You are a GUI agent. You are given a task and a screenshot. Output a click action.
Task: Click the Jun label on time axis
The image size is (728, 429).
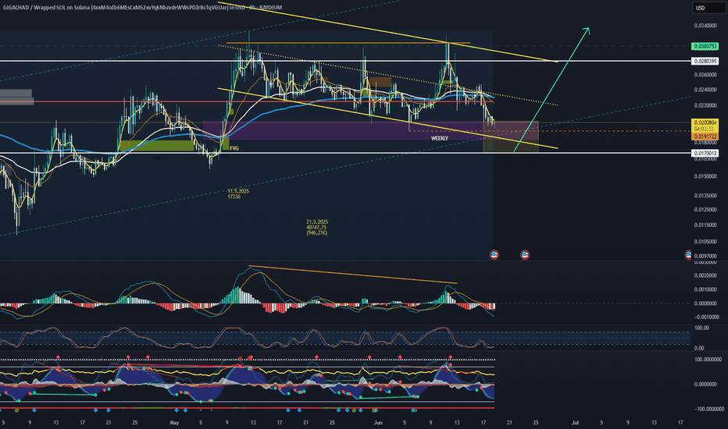click(378, 423)
